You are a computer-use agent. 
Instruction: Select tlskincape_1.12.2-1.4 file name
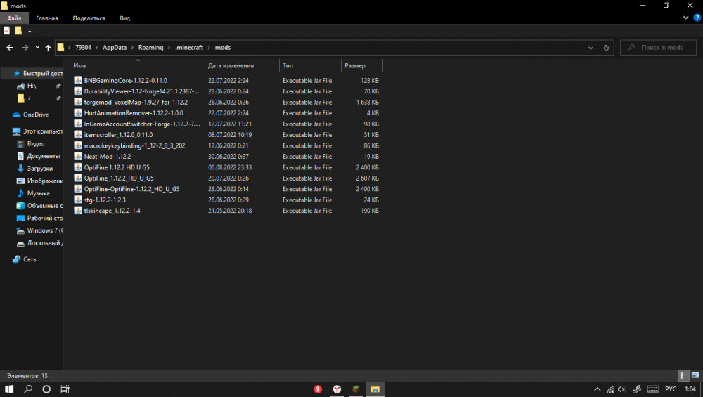[112, 211]
